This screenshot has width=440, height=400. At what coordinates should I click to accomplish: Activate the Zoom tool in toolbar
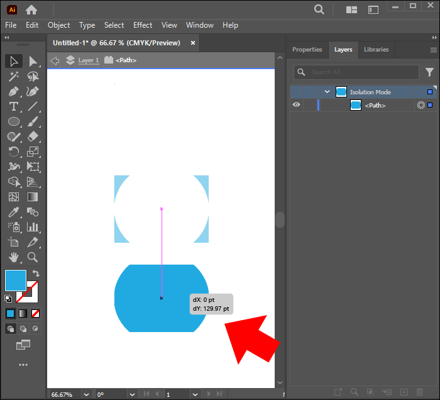pos(33,257)
